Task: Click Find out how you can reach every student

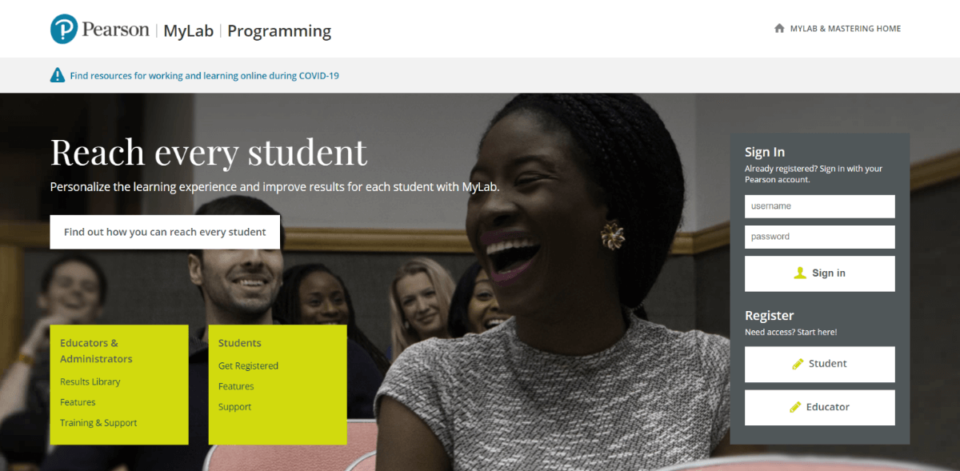Action: [x=165, y=232]
